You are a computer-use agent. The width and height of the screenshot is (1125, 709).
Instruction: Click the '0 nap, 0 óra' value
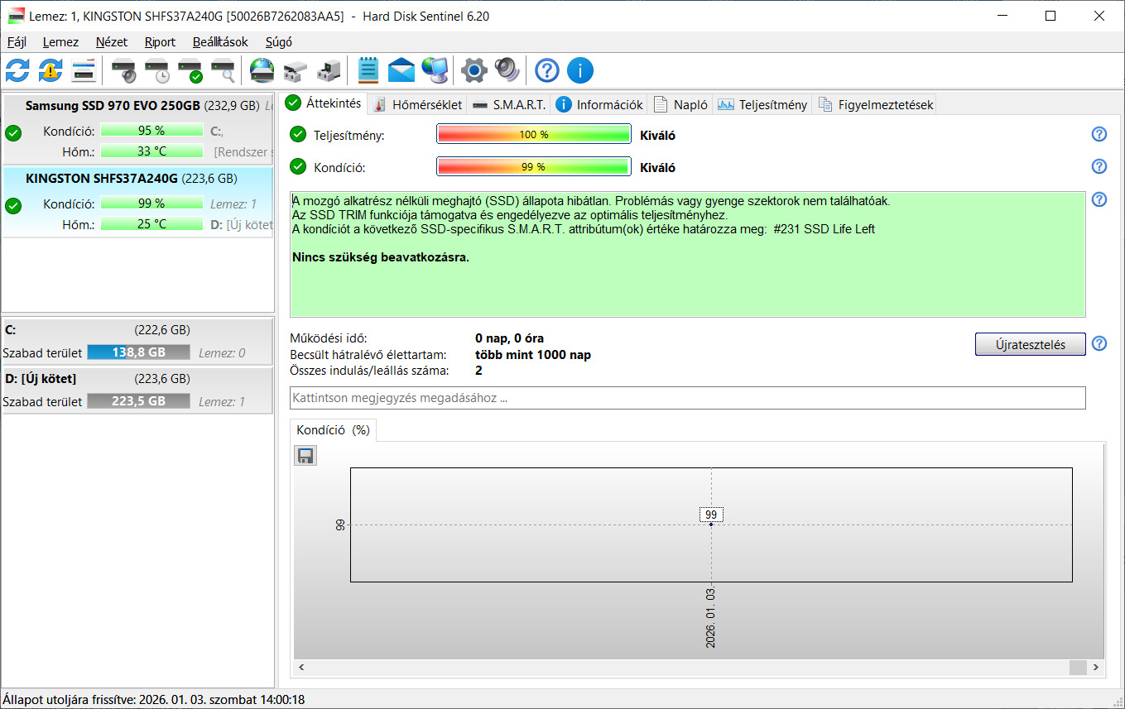[509, 338]
